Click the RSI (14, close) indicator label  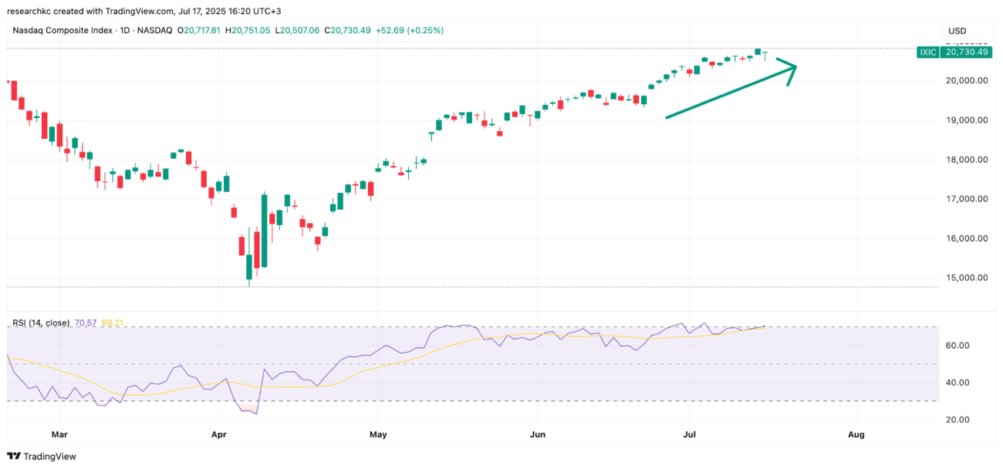click(41, 322)
